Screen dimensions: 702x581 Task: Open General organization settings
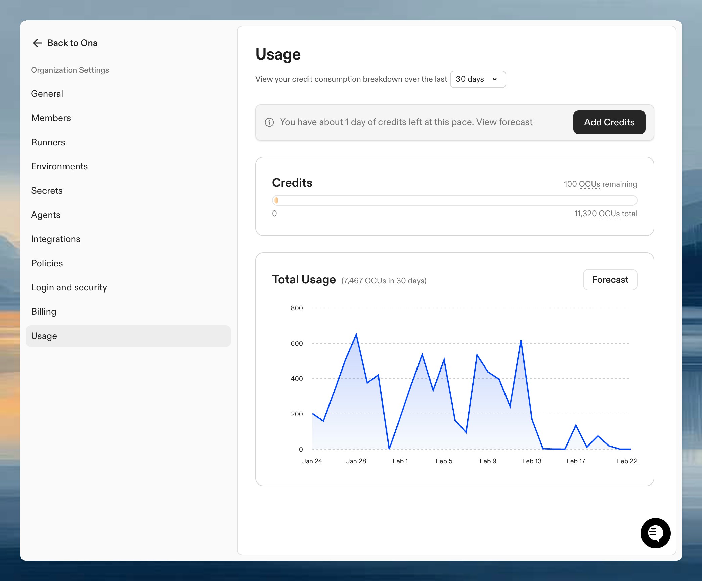(x=47, y=93)
